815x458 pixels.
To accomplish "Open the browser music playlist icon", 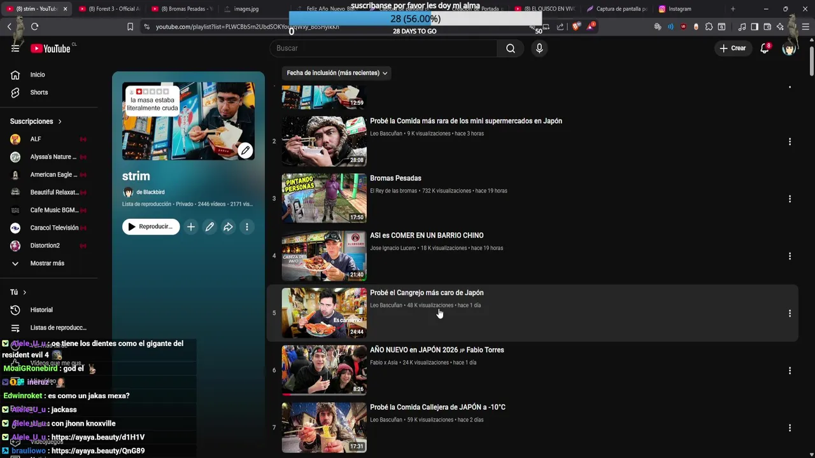I will pos(742,27).
